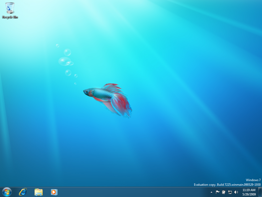Click the Recycle Bin text label
The width and height of the screenshot is (262, 197).
(x=10, y=17)
